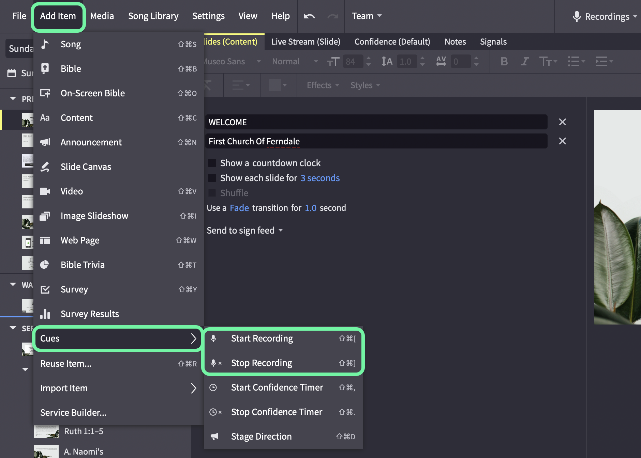Click the font size icon
This screenshot has height=458, width=641.
333,62
